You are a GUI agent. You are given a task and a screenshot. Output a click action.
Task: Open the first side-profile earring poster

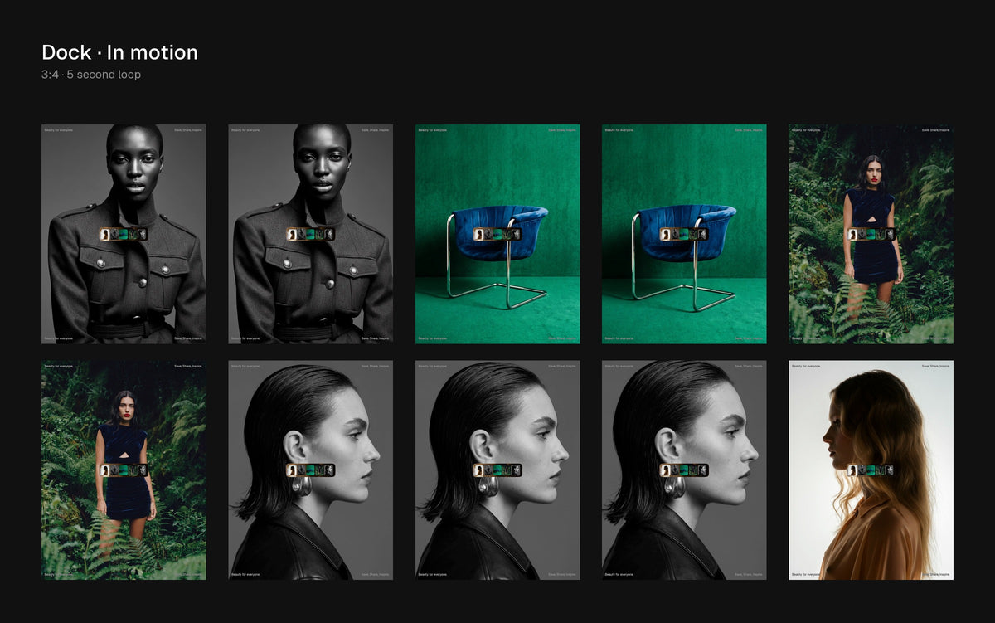[311, 470]
